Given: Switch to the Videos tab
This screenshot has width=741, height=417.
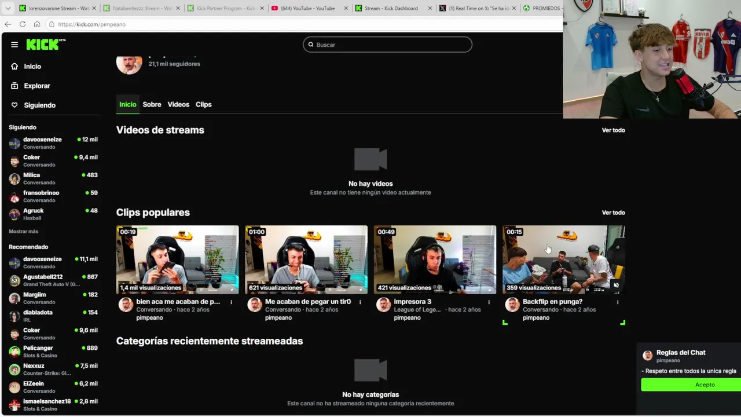Looking at the screenshot, I should [x=178, y=104].
